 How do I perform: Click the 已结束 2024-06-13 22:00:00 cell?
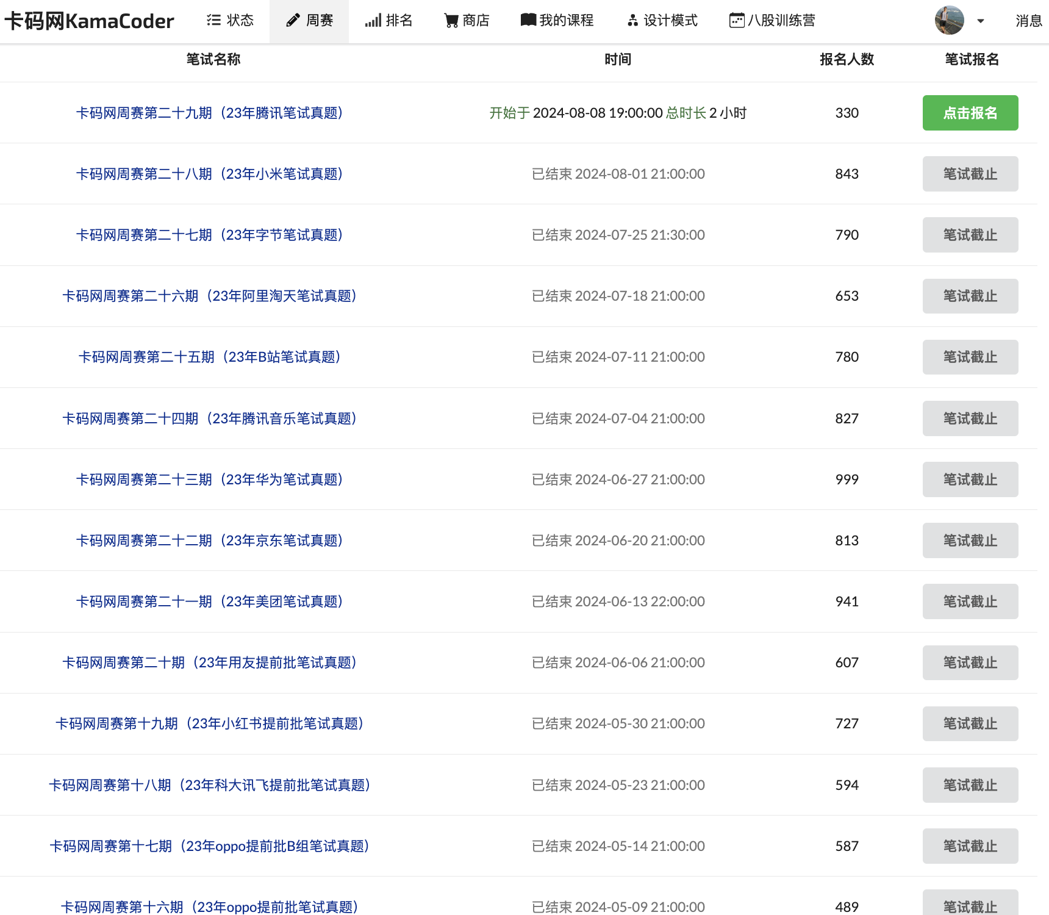coord(618,601)
